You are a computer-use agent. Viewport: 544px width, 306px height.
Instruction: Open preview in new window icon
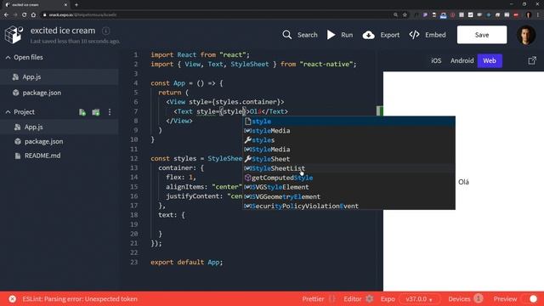click(532, 60)
